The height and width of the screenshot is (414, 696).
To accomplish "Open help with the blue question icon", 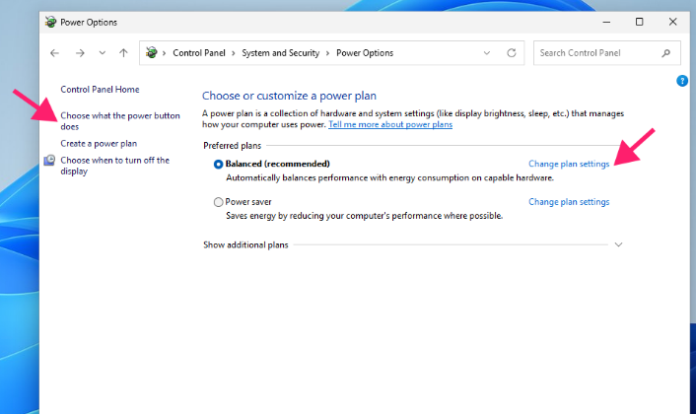I will (682, 81).
